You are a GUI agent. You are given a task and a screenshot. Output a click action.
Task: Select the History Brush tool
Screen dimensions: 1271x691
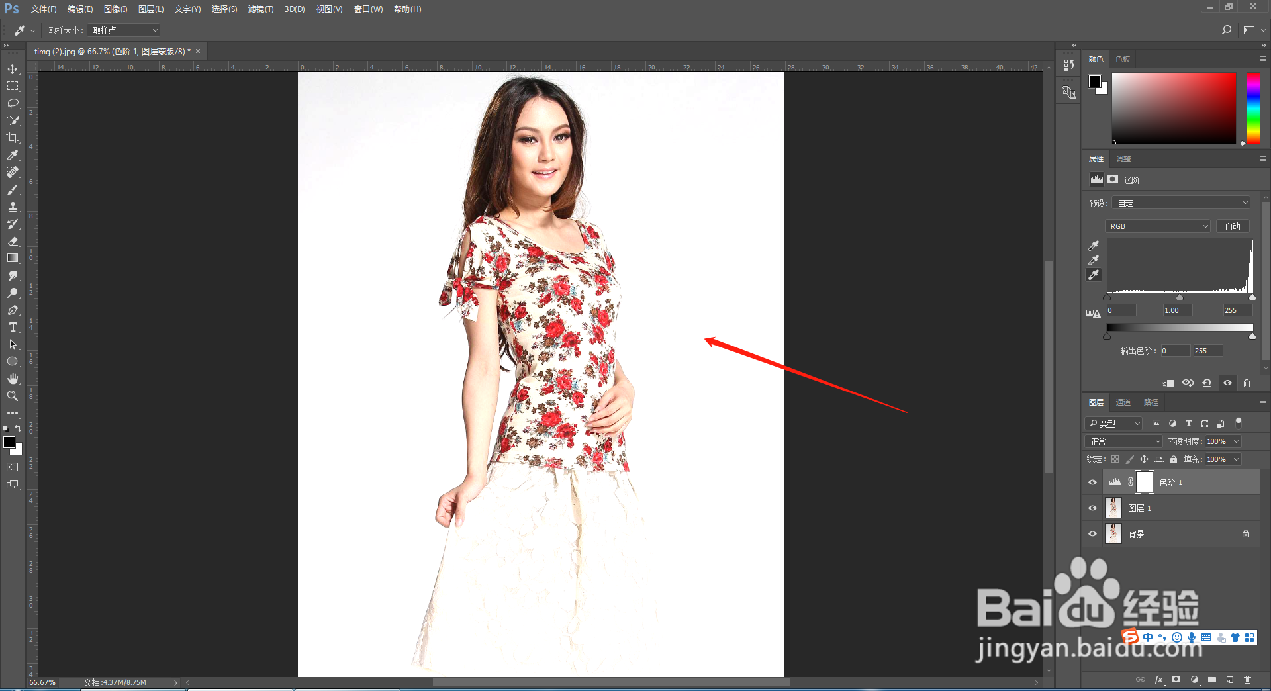[13, 224]
